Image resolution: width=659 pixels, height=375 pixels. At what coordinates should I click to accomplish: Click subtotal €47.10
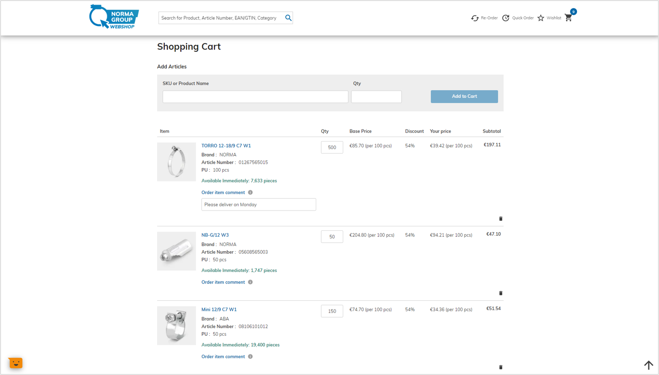pos(493,234)
